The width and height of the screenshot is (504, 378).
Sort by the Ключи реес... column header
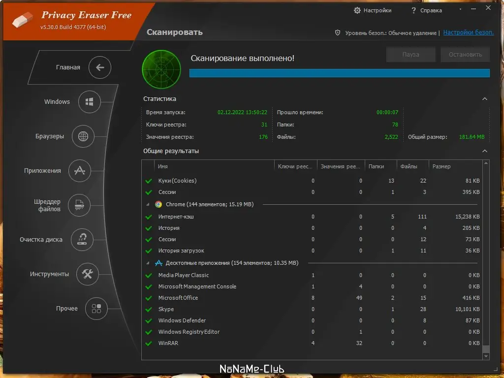[296, 166]
